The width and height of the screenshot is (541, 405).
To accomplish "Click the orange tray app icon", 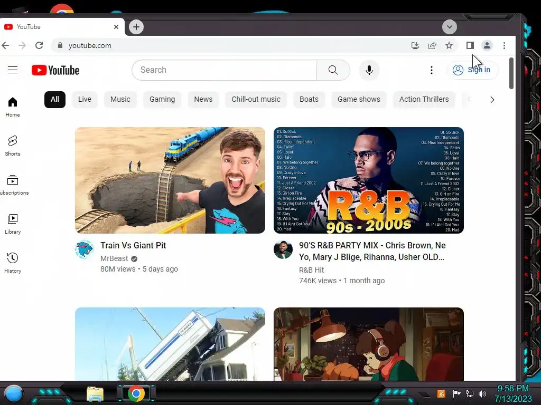I will (441, 393).
